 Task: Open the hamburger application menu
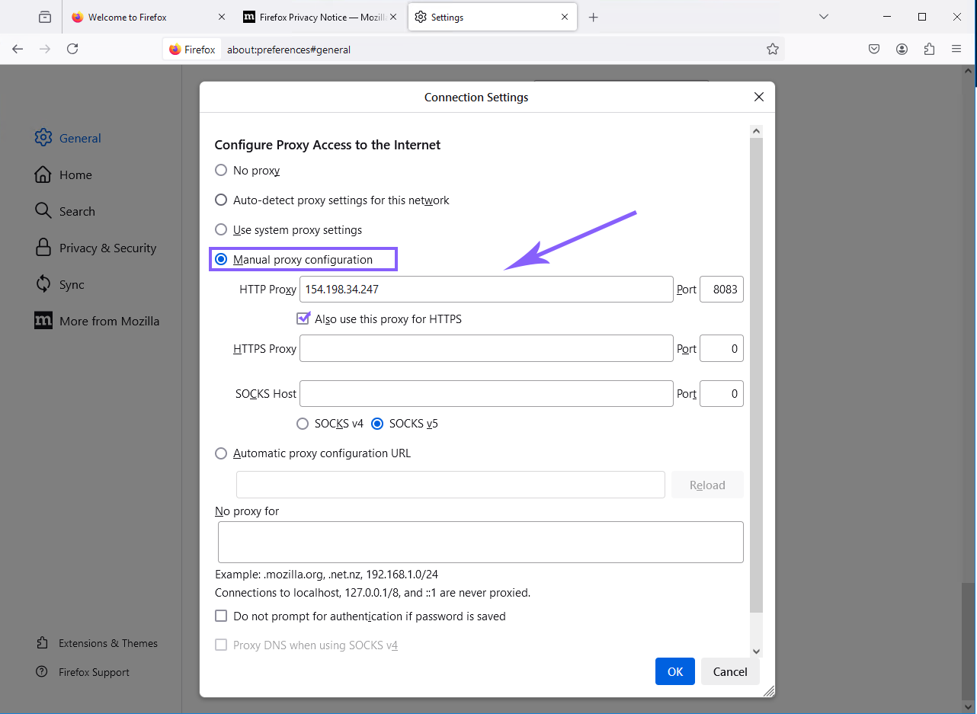coord(956,50)
